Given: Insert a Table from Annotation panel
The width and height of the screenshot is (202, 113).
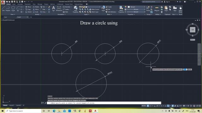Looking at the screenshot, I should [65, 12].
